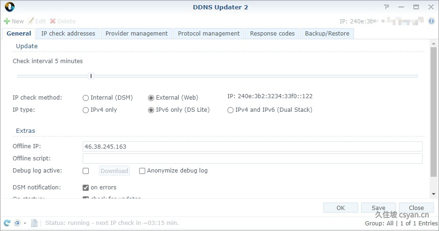This screenshot has width=439, height=231.
Task: Click the OK button
Action: (x=340, y=208)
